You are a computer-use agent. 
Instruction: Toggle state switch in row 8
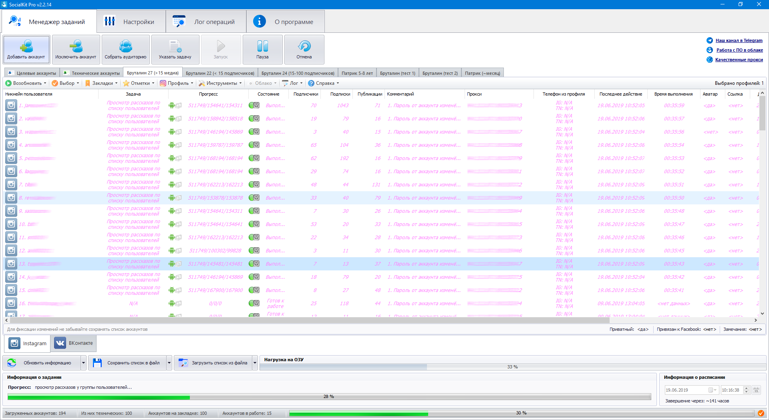(x=254, y=198)
